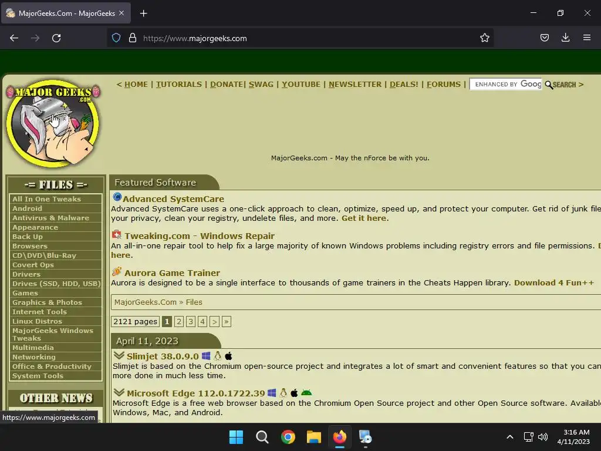Image resolution: width=601 pixels, height=451 pixels.
Task: Switch to Firefox in the taskbar
Action: point(340,437)
